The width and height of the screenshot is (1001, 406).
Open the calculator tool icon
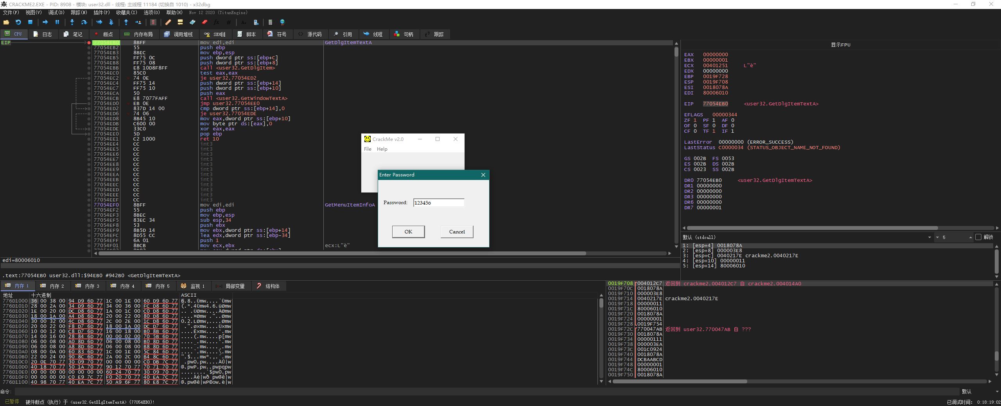pos(270,22)
